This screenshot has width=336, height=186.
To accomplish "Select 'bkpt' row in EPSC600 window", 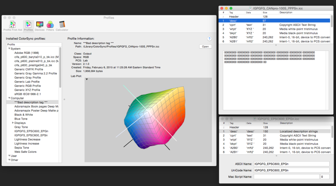I will (x=275, y=144).
